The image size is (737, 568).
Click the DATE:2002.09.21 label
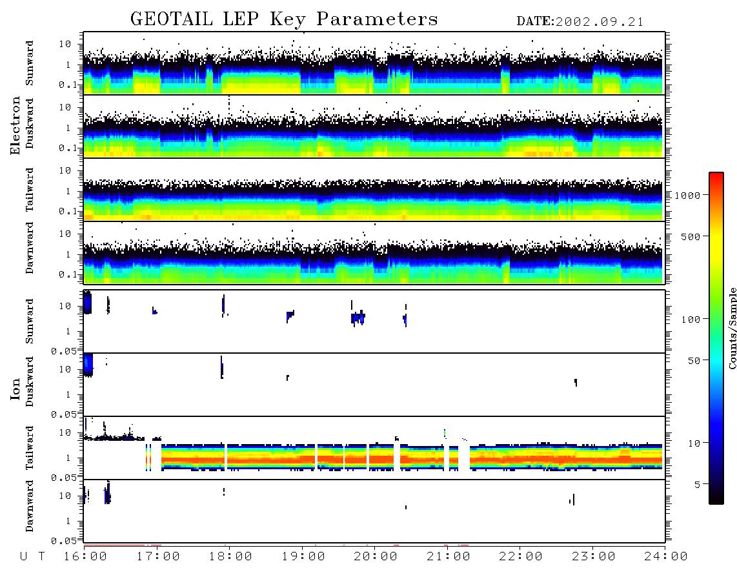click(x=580, y=22)
